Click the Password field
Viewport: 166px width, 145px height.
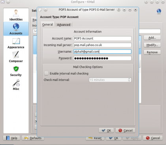pos(102,58)
